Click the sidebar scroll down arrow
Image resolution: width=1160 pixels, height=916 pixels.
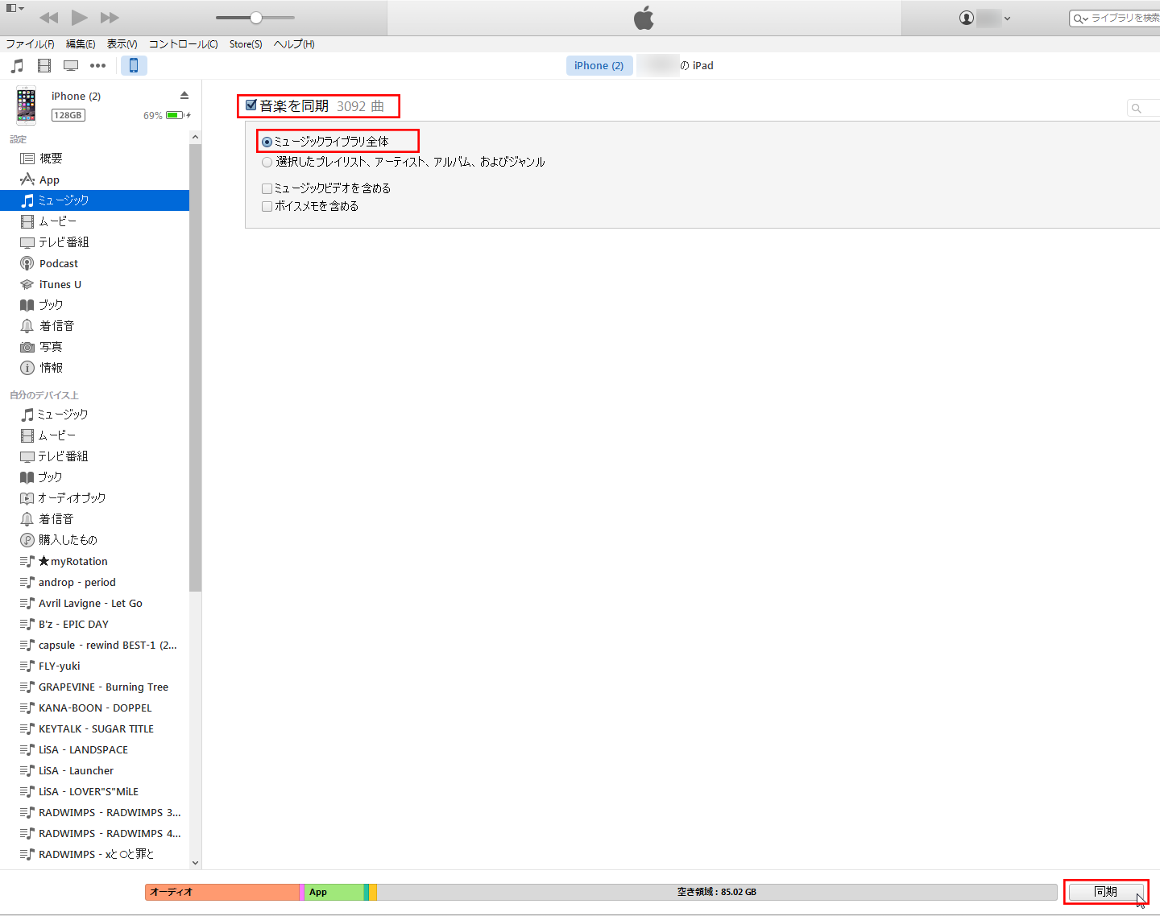pyautogui.click(x=195, y=863)
